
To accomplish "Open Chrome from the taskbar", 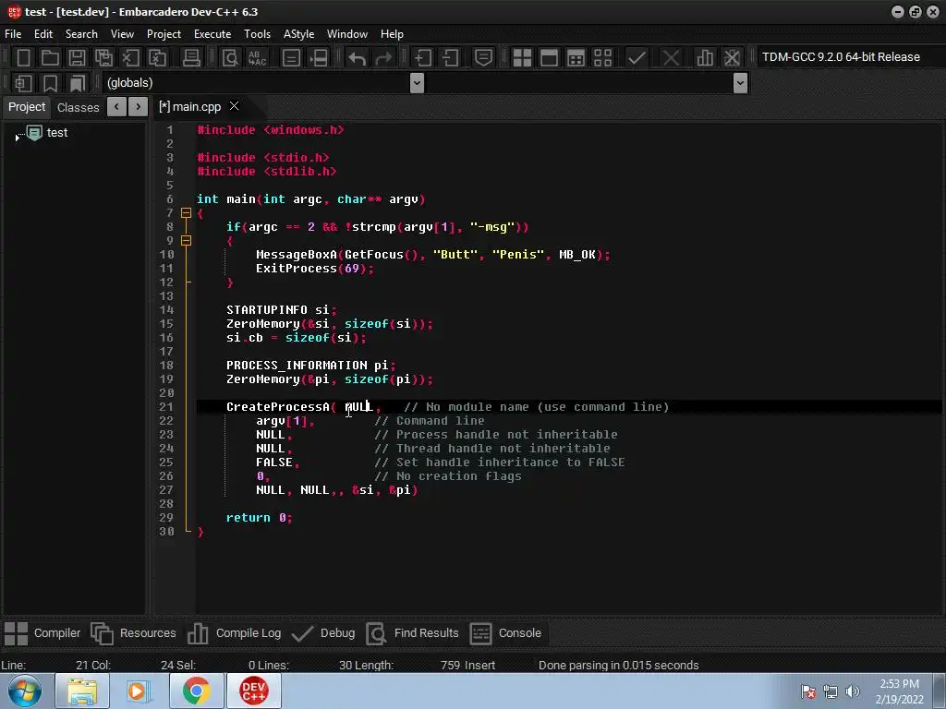I will [x=196, y=691].
